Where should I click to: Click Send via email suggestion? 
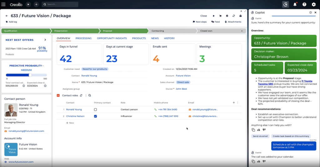click(x=260, y=136)
